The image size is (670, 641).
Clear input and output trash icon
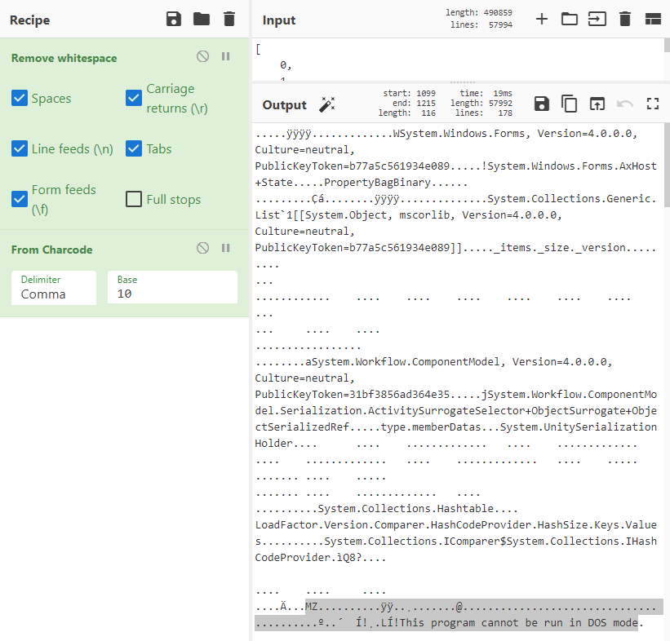(x=625, y=20)
